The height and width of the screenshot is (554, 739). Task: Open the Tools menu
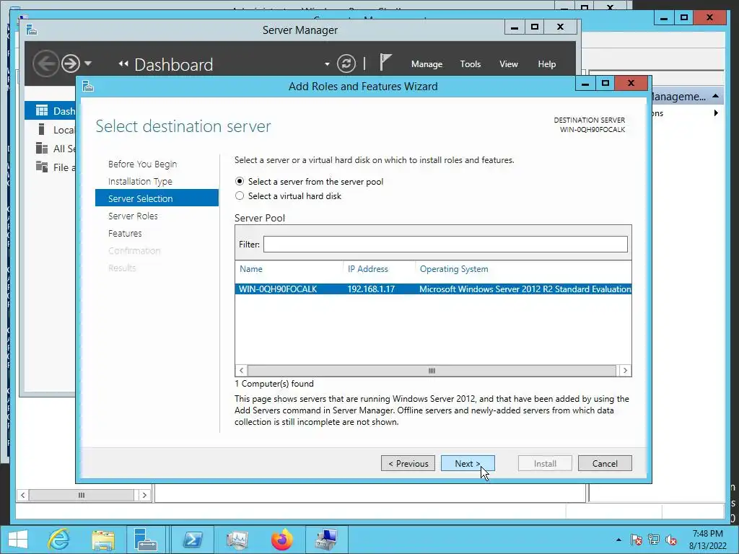coord(471,64)
